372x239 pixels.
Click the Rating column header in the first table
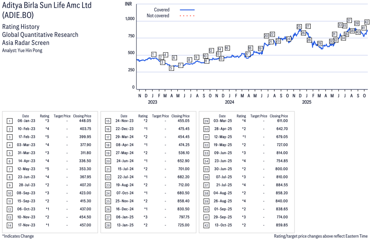(44, 116)
